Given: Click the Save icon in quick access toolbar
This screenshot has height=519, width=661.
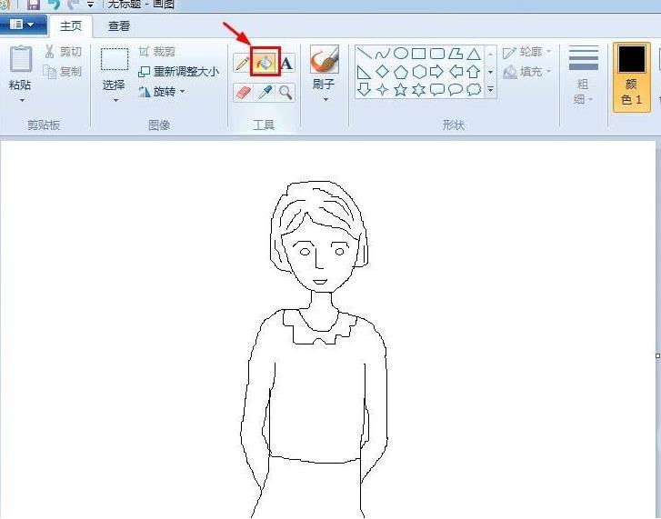Looking at the screenshot, I should tap(33, 5).
